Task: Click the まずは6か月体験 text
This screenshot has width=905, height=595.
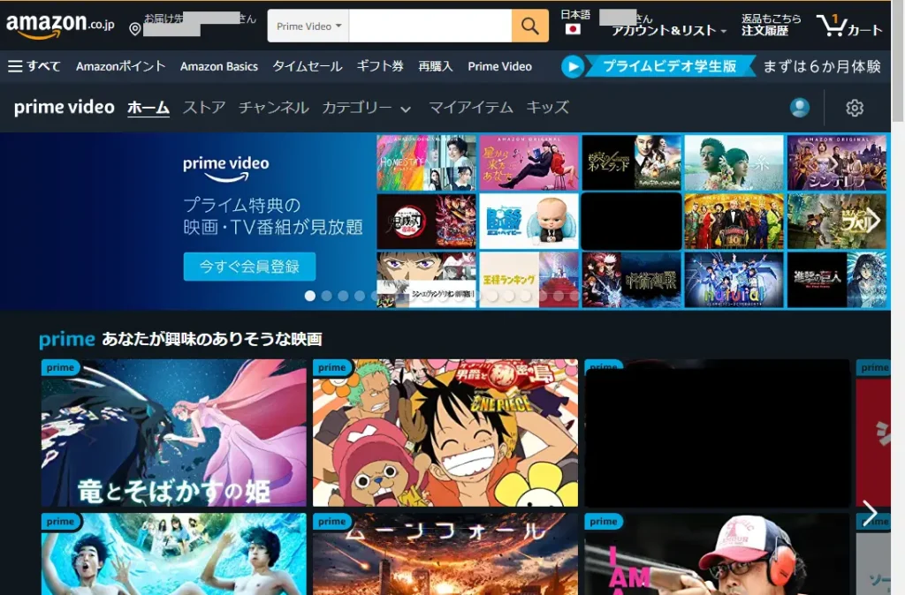Action: [822, 66]
